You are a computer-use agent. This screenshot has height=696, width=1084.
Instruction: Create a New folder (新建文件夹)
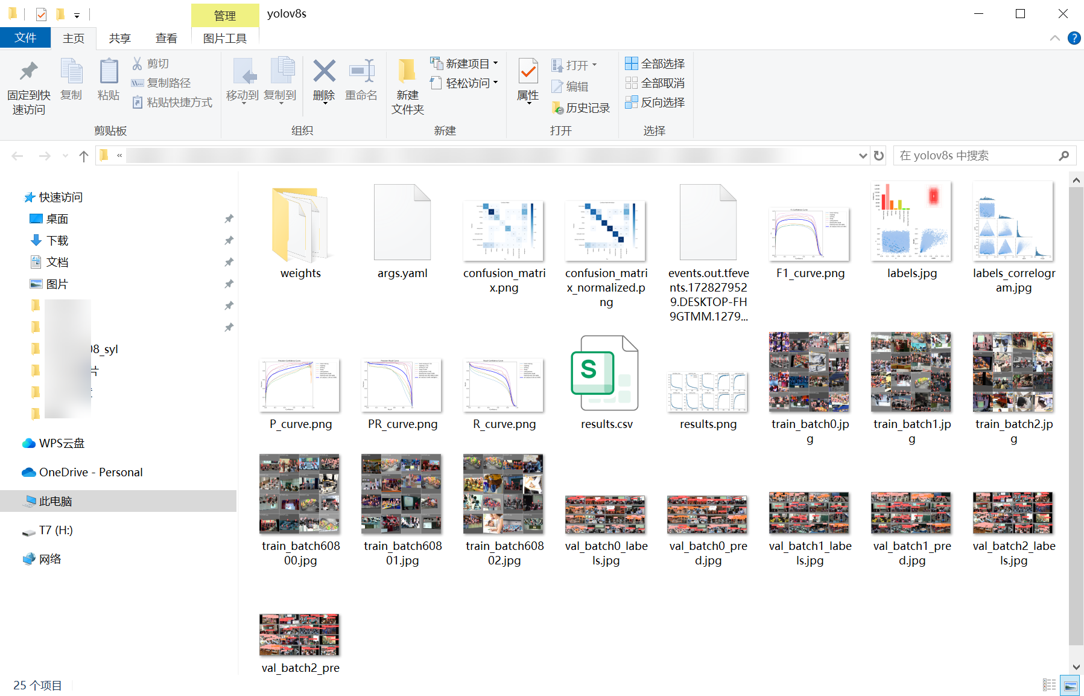(408, 86)
